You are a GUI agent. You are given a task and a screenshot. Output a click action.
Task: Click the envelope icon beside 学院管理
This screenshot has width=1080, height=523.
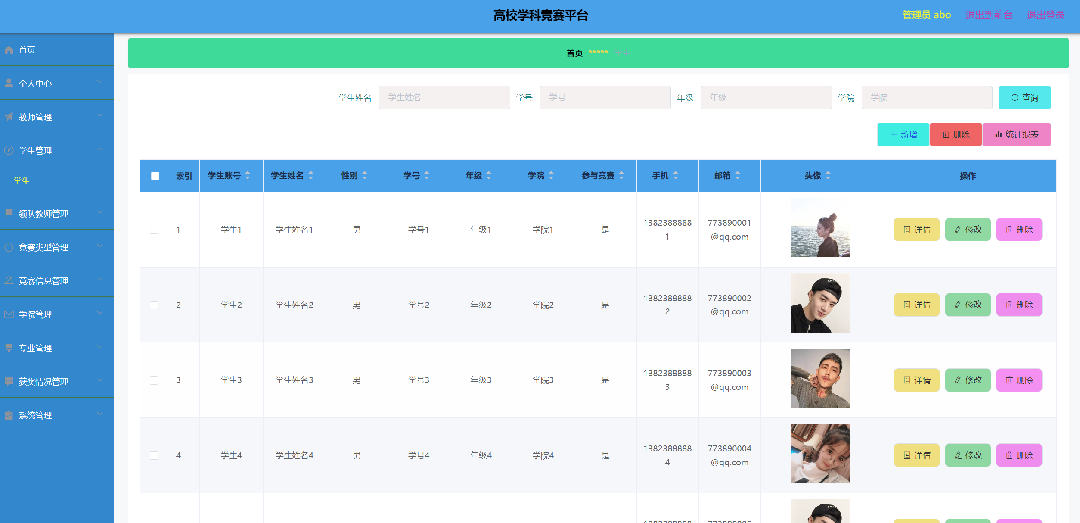pos(9,314)
